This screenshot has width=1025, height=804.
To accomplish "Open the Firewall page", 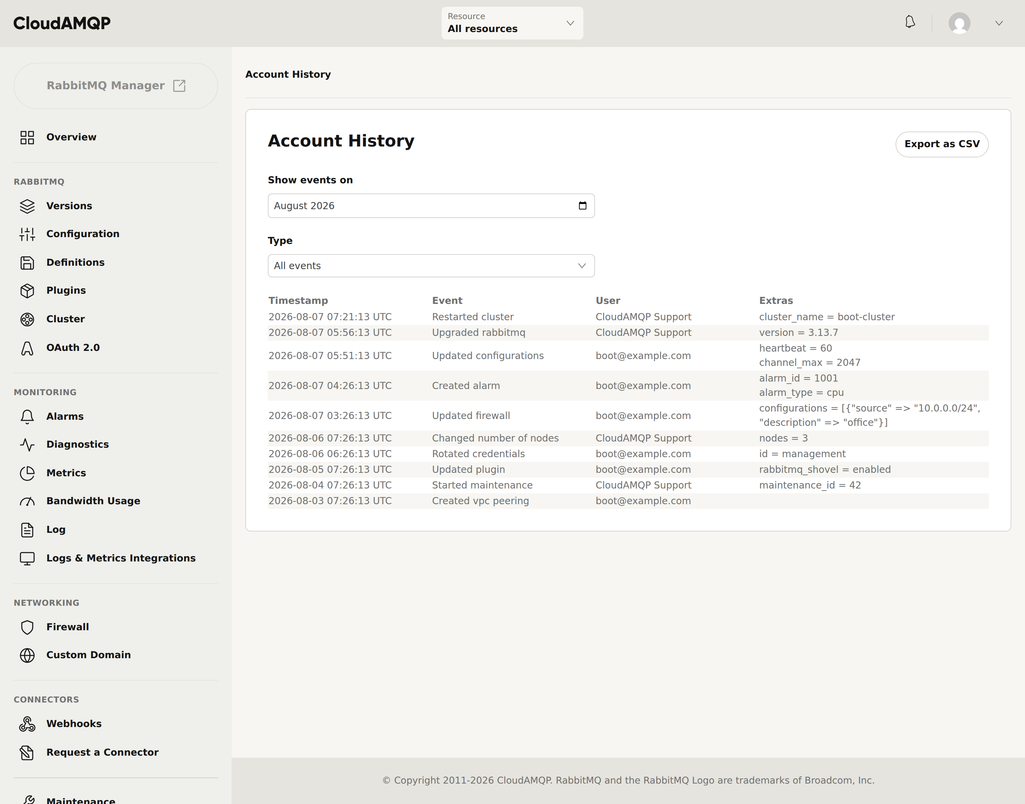I will point(68,627).
